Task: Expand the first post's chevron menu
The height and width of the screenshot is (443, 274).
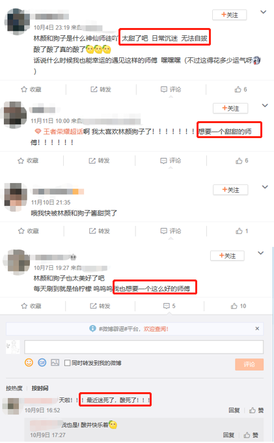Action: click(263, 12)
